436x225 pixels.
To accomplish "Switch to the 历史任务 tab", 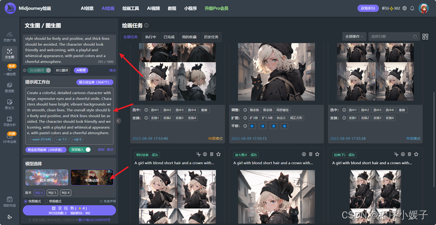I will tap(211, 37).
